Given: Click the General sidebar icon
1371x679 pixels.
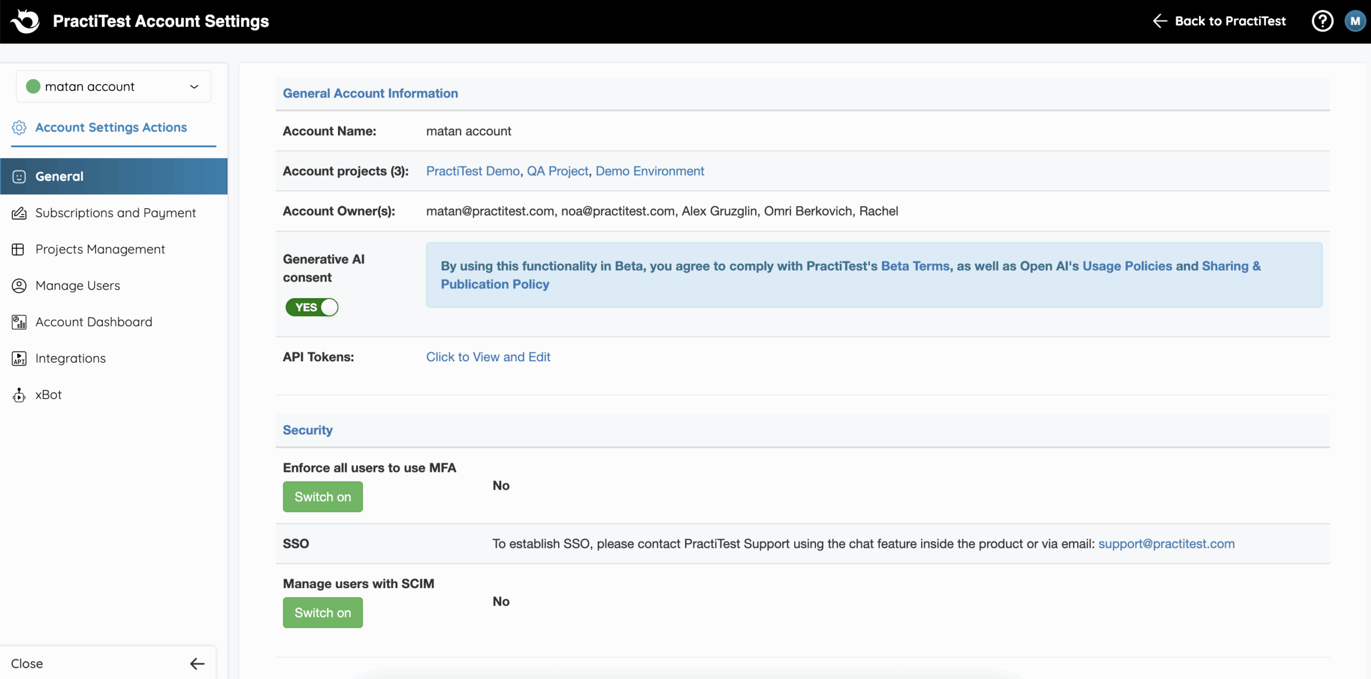Looking at the screenshot, I should pyautogui.click(x=19, y=177).
